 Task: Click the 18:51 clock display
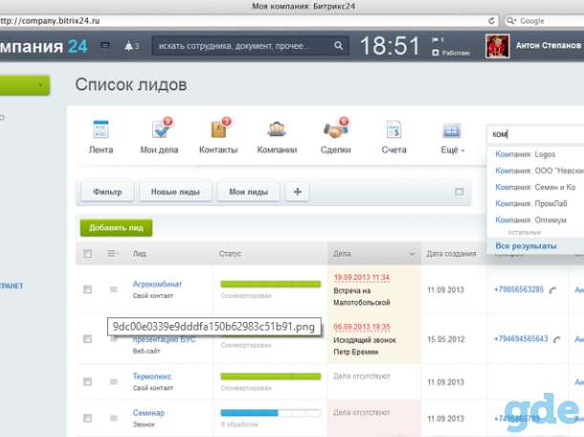(x=390, y=46)
